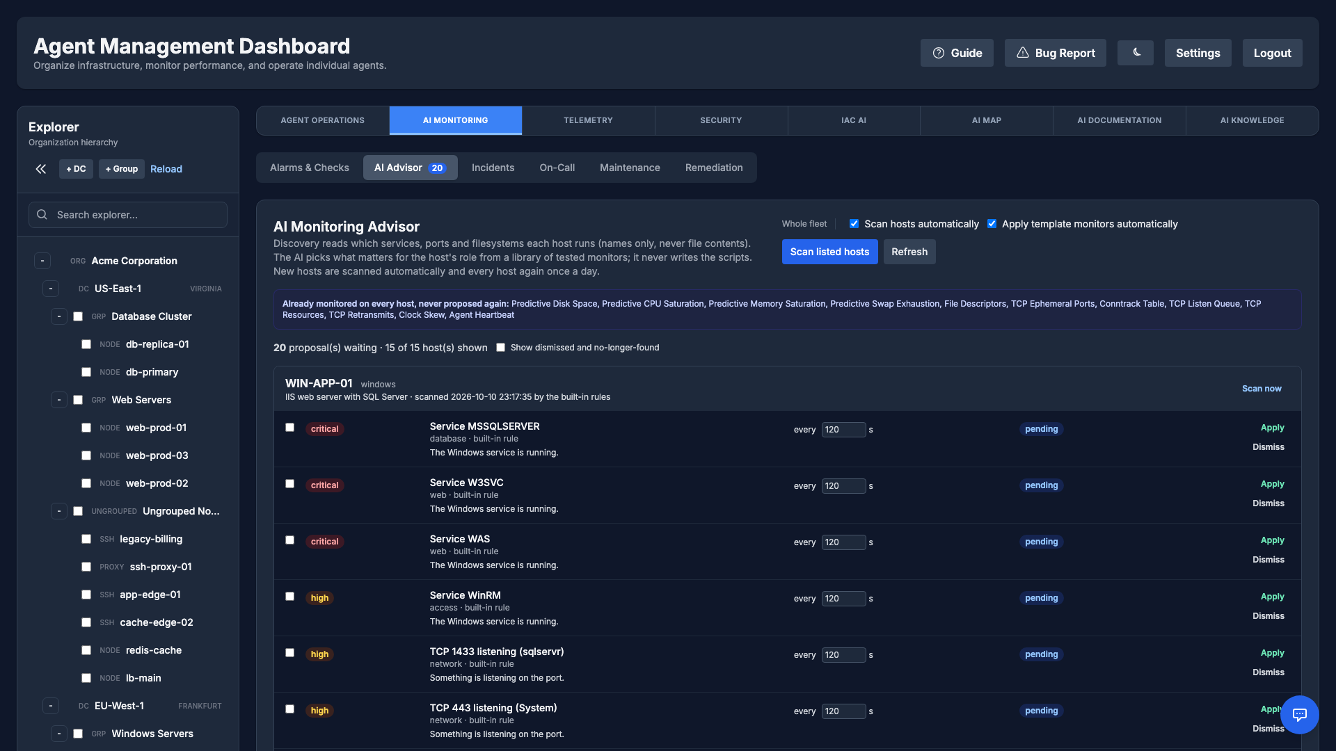Viewport: 1336px width, 751px height.
Task: Collapse the US-East-1 datacenter node
Action: coord(51,289)
